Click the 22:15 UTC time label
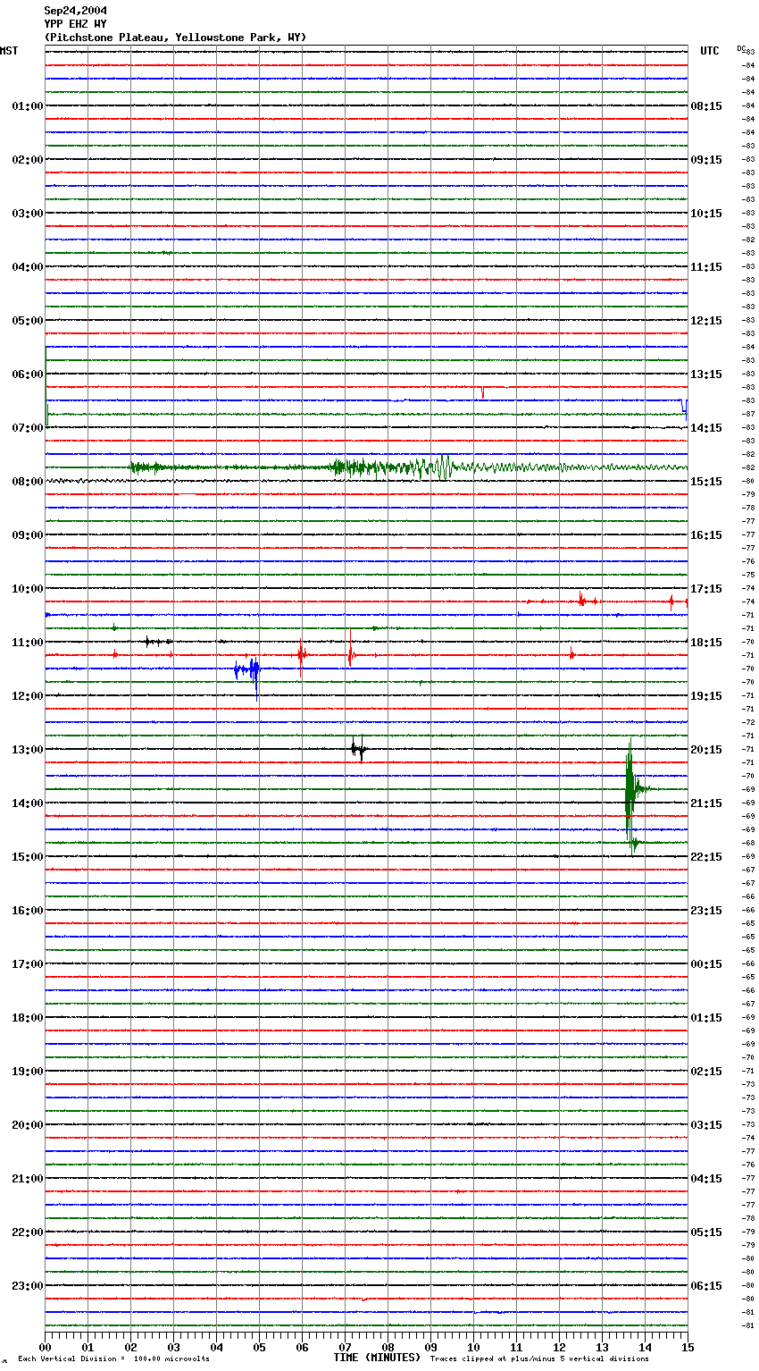 coord(706,857)
